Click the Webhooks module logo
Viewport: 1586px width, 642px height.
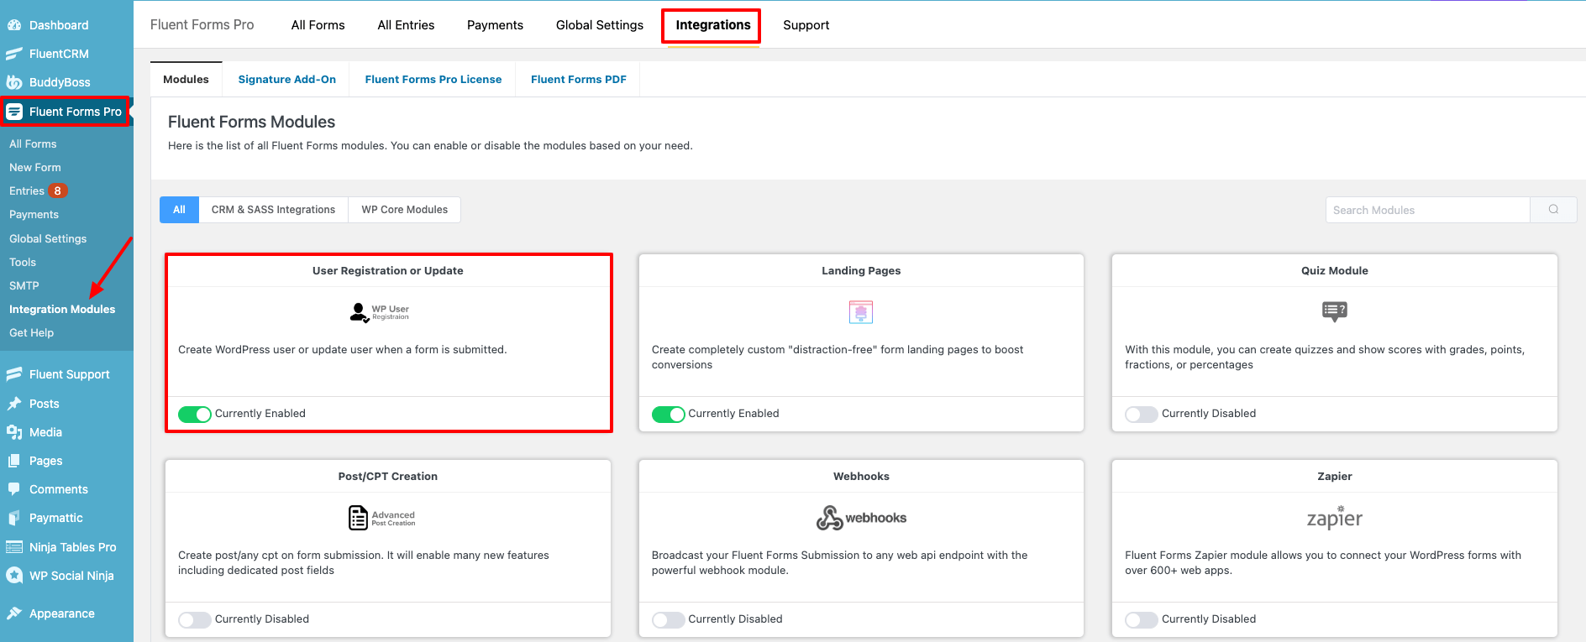861,518
